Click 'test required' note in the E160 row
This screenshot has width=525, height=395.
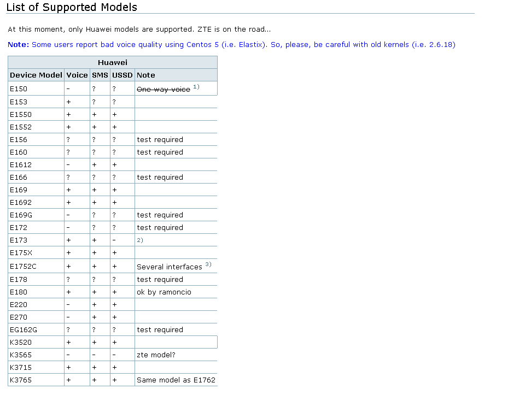pos(160,152)
